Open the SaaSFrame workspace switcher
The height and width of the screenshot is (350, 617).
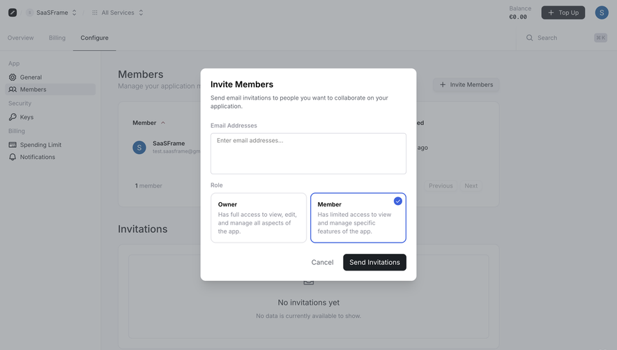52,13
